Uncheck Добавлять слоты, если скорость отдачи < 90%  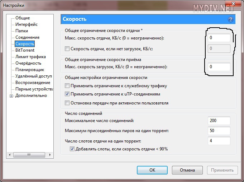[72, 149]
